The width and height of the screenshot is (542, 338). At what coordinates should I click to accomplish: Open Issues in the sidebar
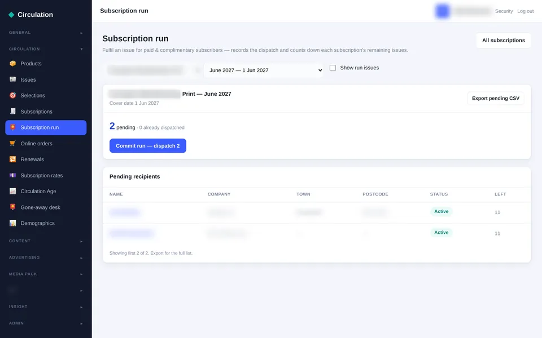pos(46,79)
